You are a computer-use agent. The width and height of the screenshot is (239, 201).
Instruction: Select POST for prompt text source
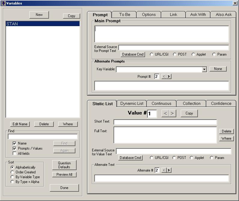(175, 54)
